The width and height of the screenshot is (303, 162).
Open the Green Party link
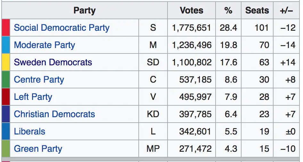click(x=38, y=149)
